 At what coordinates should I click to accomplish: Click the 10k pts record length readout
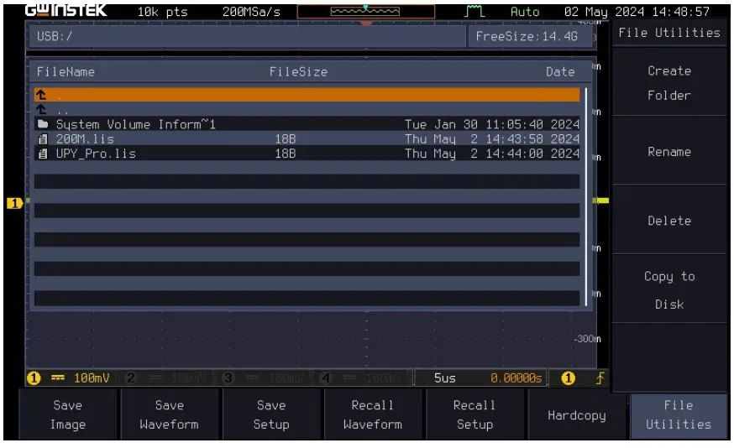pyautogui.click(x=162, y=12)
